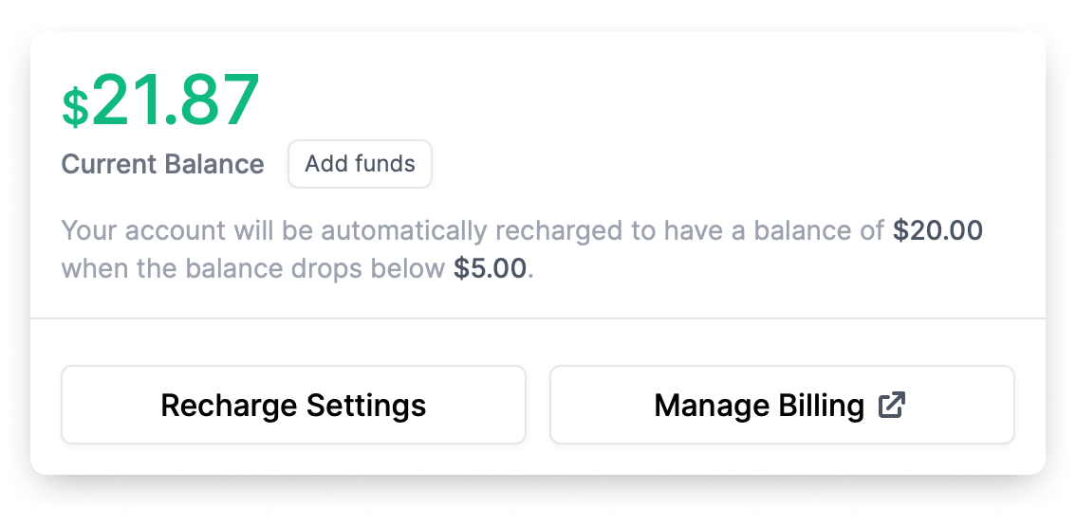
Task: Click the Current Balance label
Action: 162,165
